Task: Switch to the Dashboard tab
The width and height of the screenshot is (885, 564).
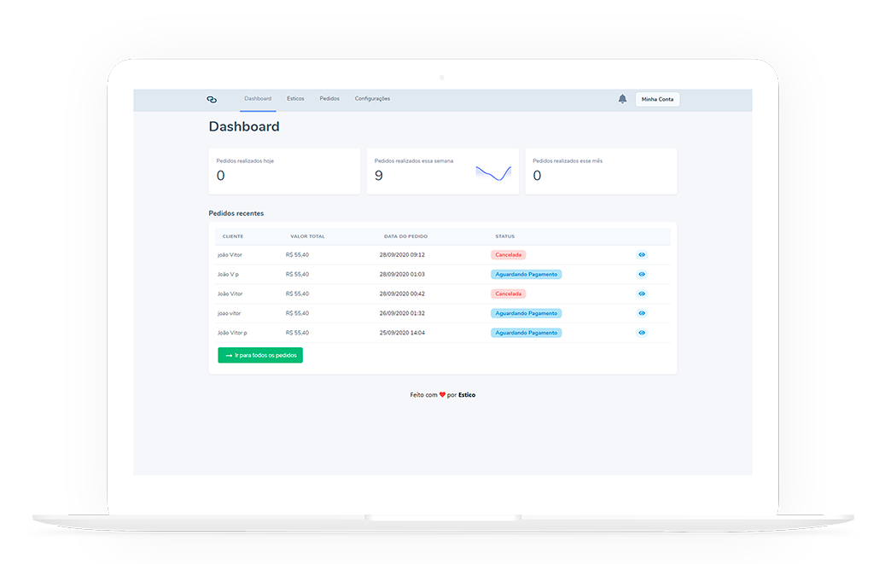Action: (x=258, y=99)
